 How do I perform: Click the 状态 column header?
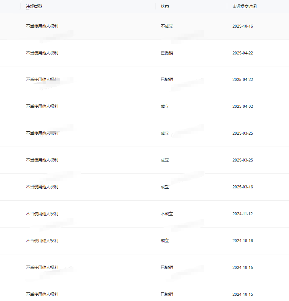point(164,7)
